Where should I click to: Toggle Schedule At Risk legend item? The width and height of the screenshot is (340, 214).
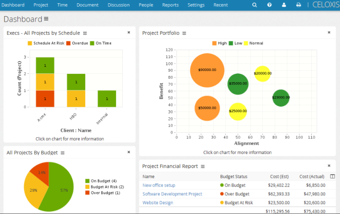[x=46, y=43]
